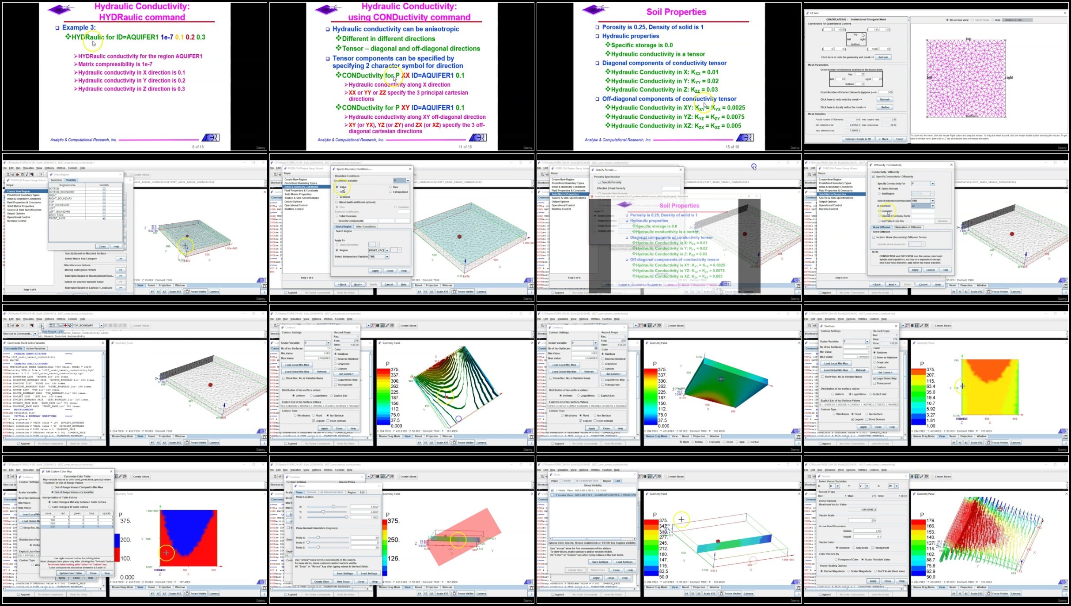Click the geometry Refresh button in EZ Grid frame
Image resolution: width=1071 pixels, height=606 pixels.
point(883,57)
